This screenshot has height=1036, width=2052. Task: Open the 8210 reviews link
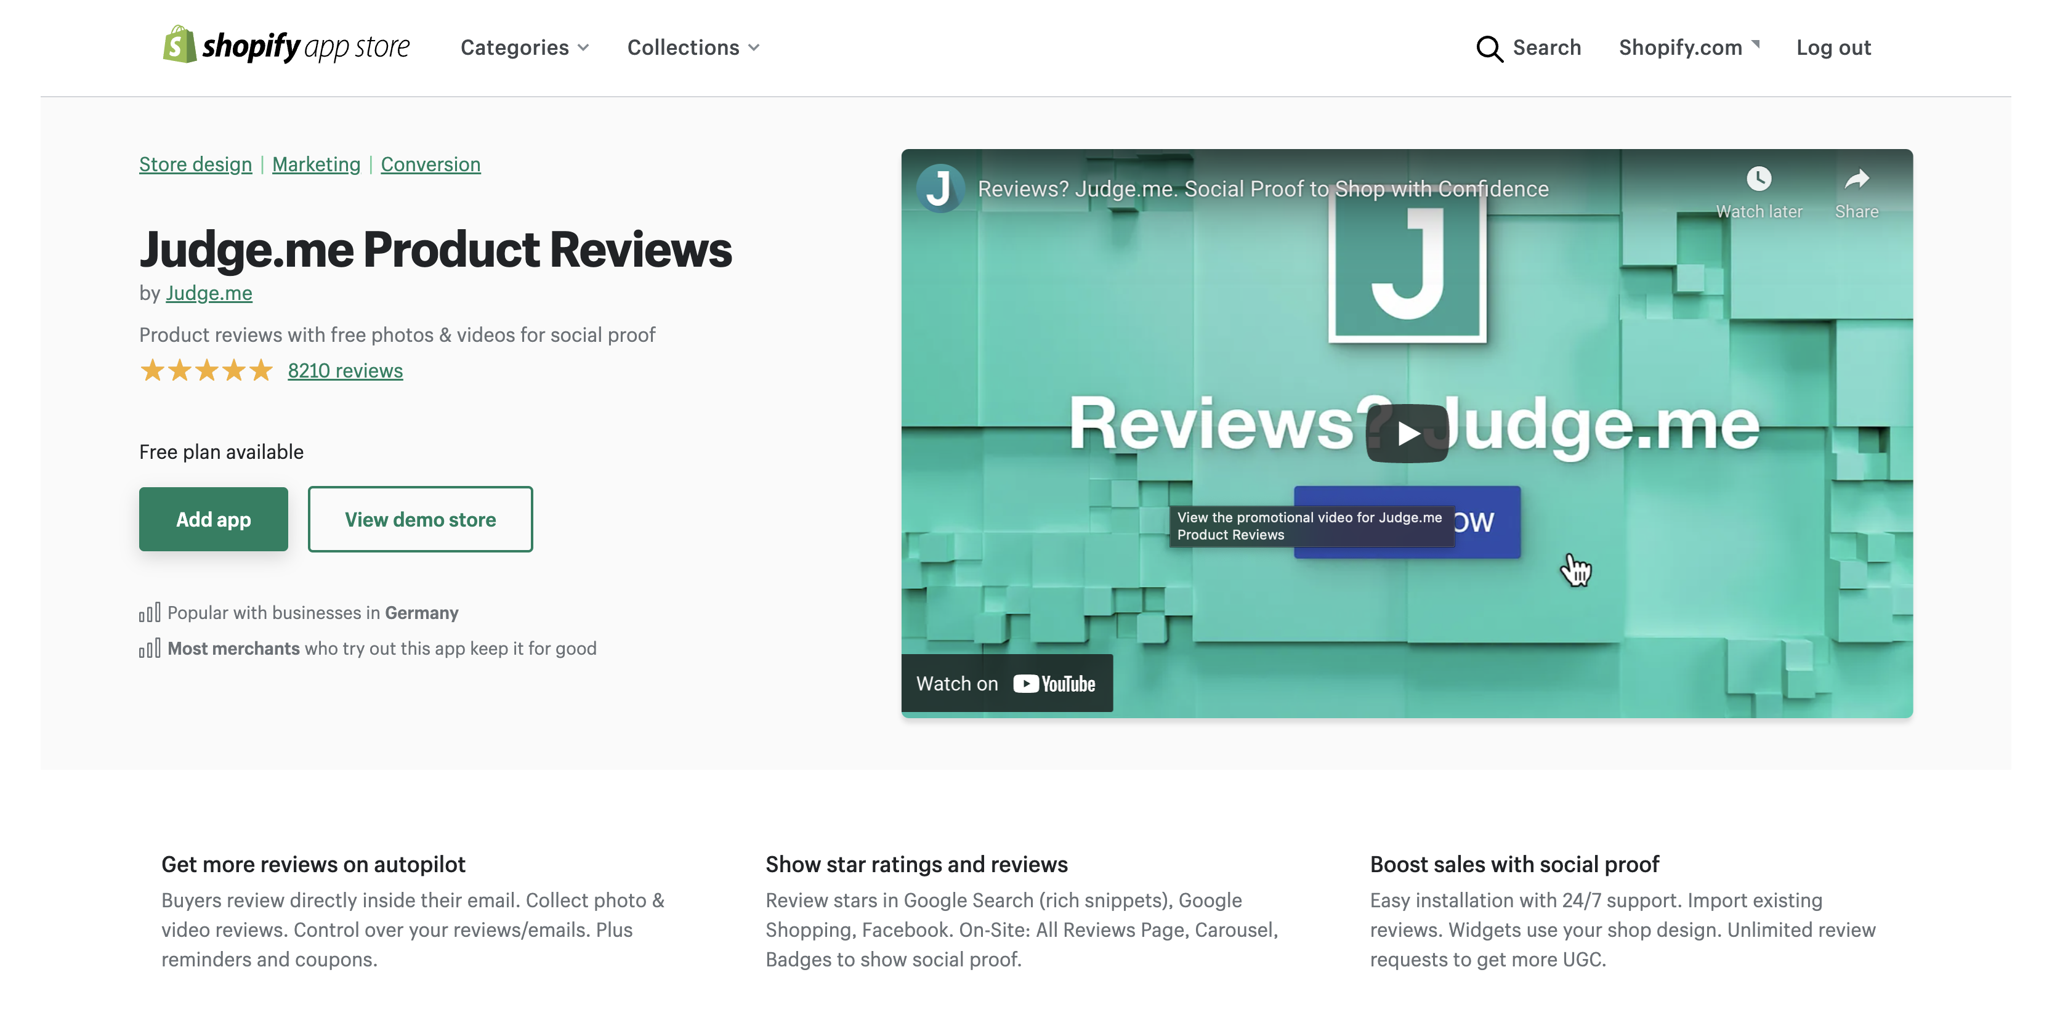pos(345,371)
